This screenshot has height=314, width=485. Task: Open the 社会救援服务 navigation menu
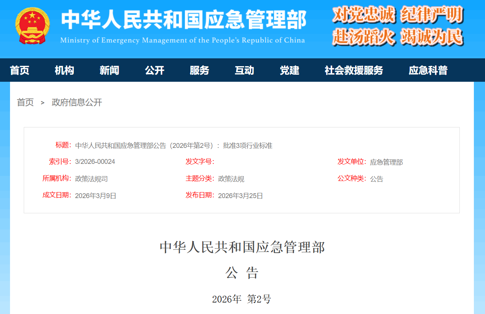354,70
